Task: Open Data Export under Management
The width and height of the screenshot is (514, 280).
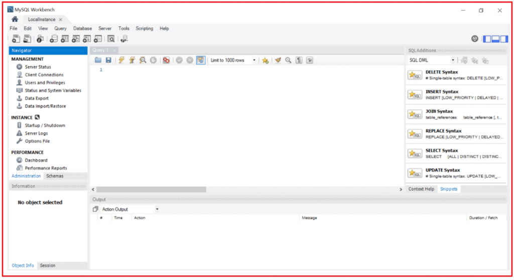Action: coord(37,99)
